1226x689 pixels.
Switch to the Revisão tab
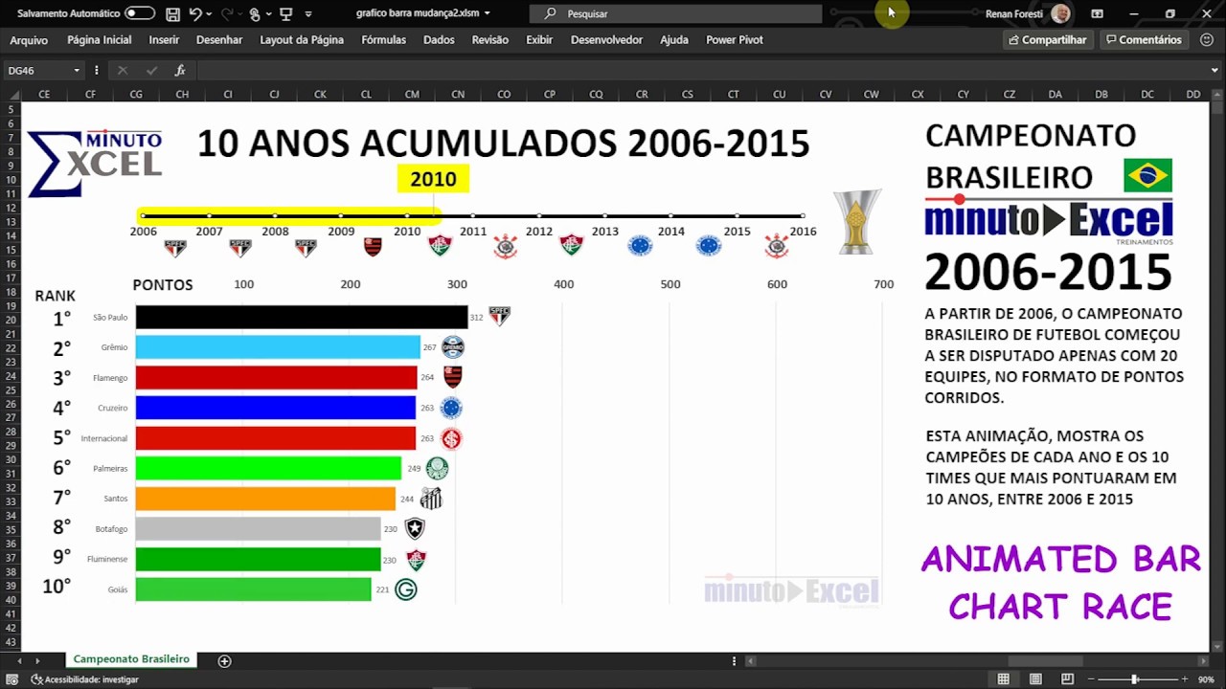pos(490,40)
